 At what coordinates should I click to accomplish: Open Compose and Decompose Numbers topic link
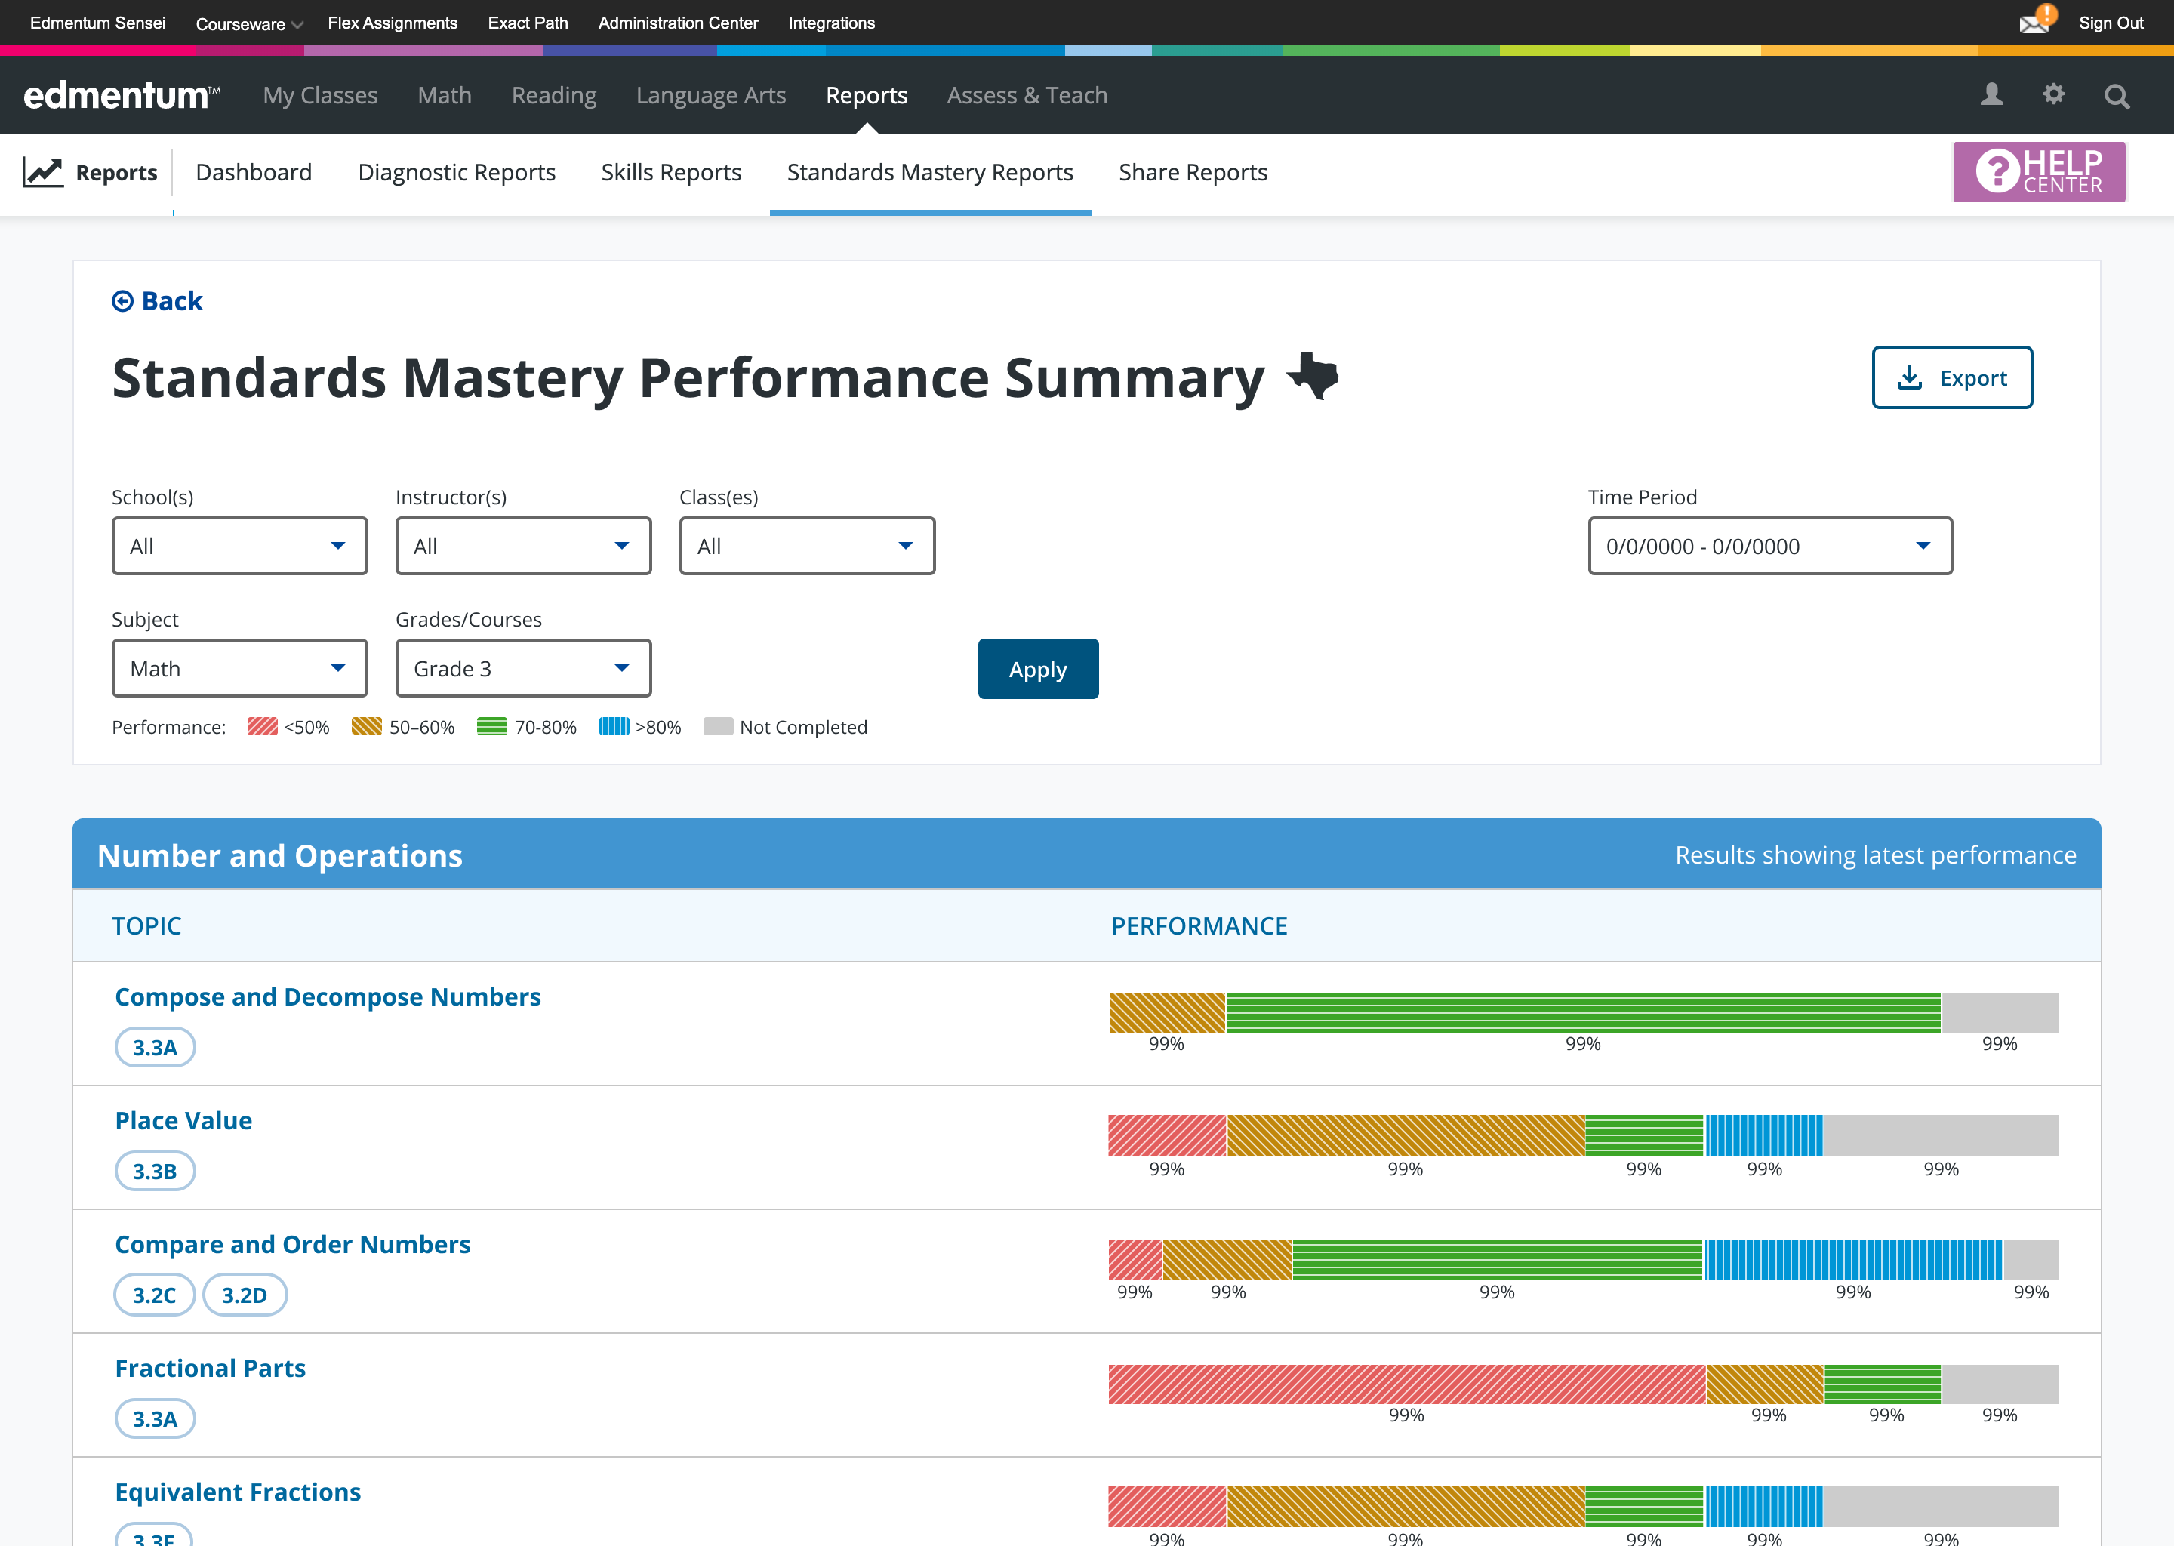point(328,996)
